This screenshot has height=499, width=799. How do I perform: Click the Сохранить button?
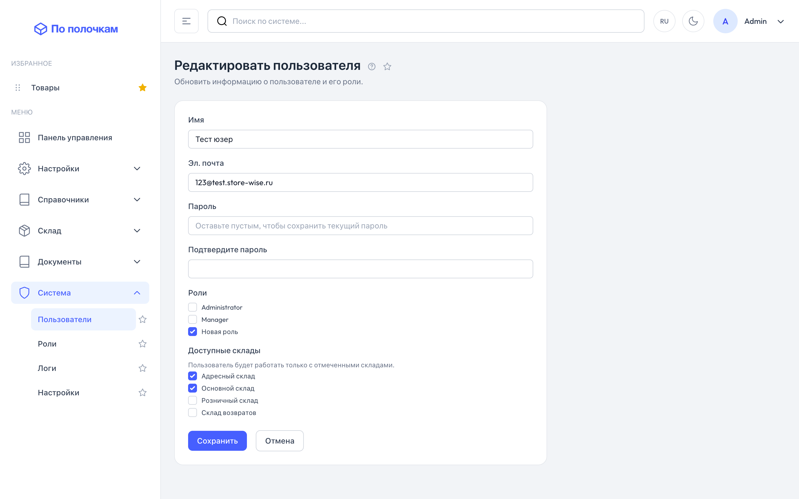pos(217,441)
